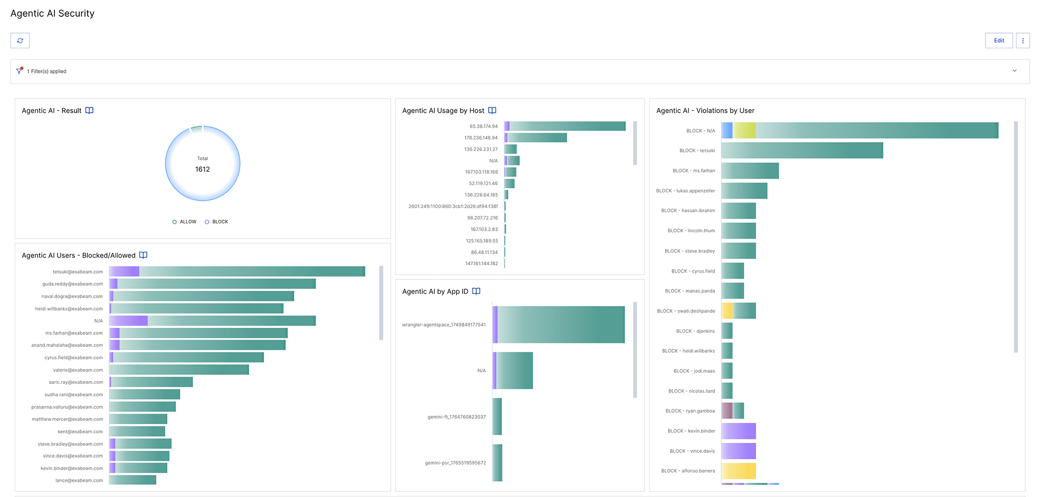Click the dashboard refresh icon
Viewport: 1049px width, 497px height.
pos(20,40)
